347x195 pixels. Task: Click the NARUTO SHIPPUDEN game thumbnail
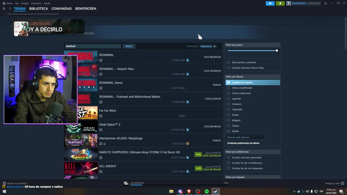[x=81, y=154]
